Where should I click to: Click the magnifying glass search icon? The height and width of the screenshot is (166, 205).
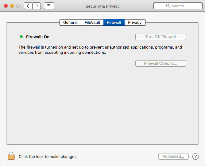pyautogui.click(x=168, y=6)
